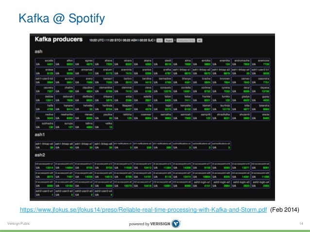Select the estelle producer tile
The image size is (310, 232).
pos(142,98)
